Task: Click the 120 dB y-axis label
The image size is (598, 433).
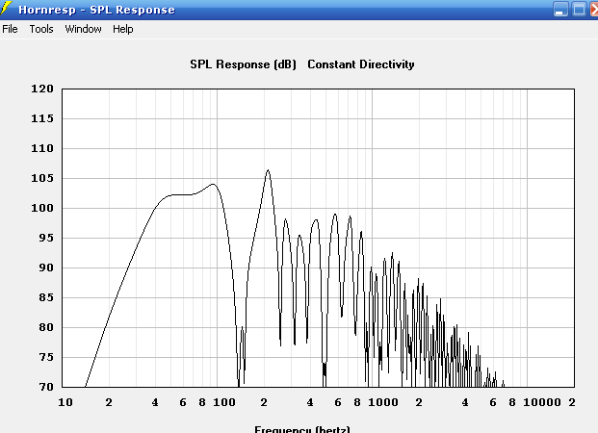Action: [42, 89]
